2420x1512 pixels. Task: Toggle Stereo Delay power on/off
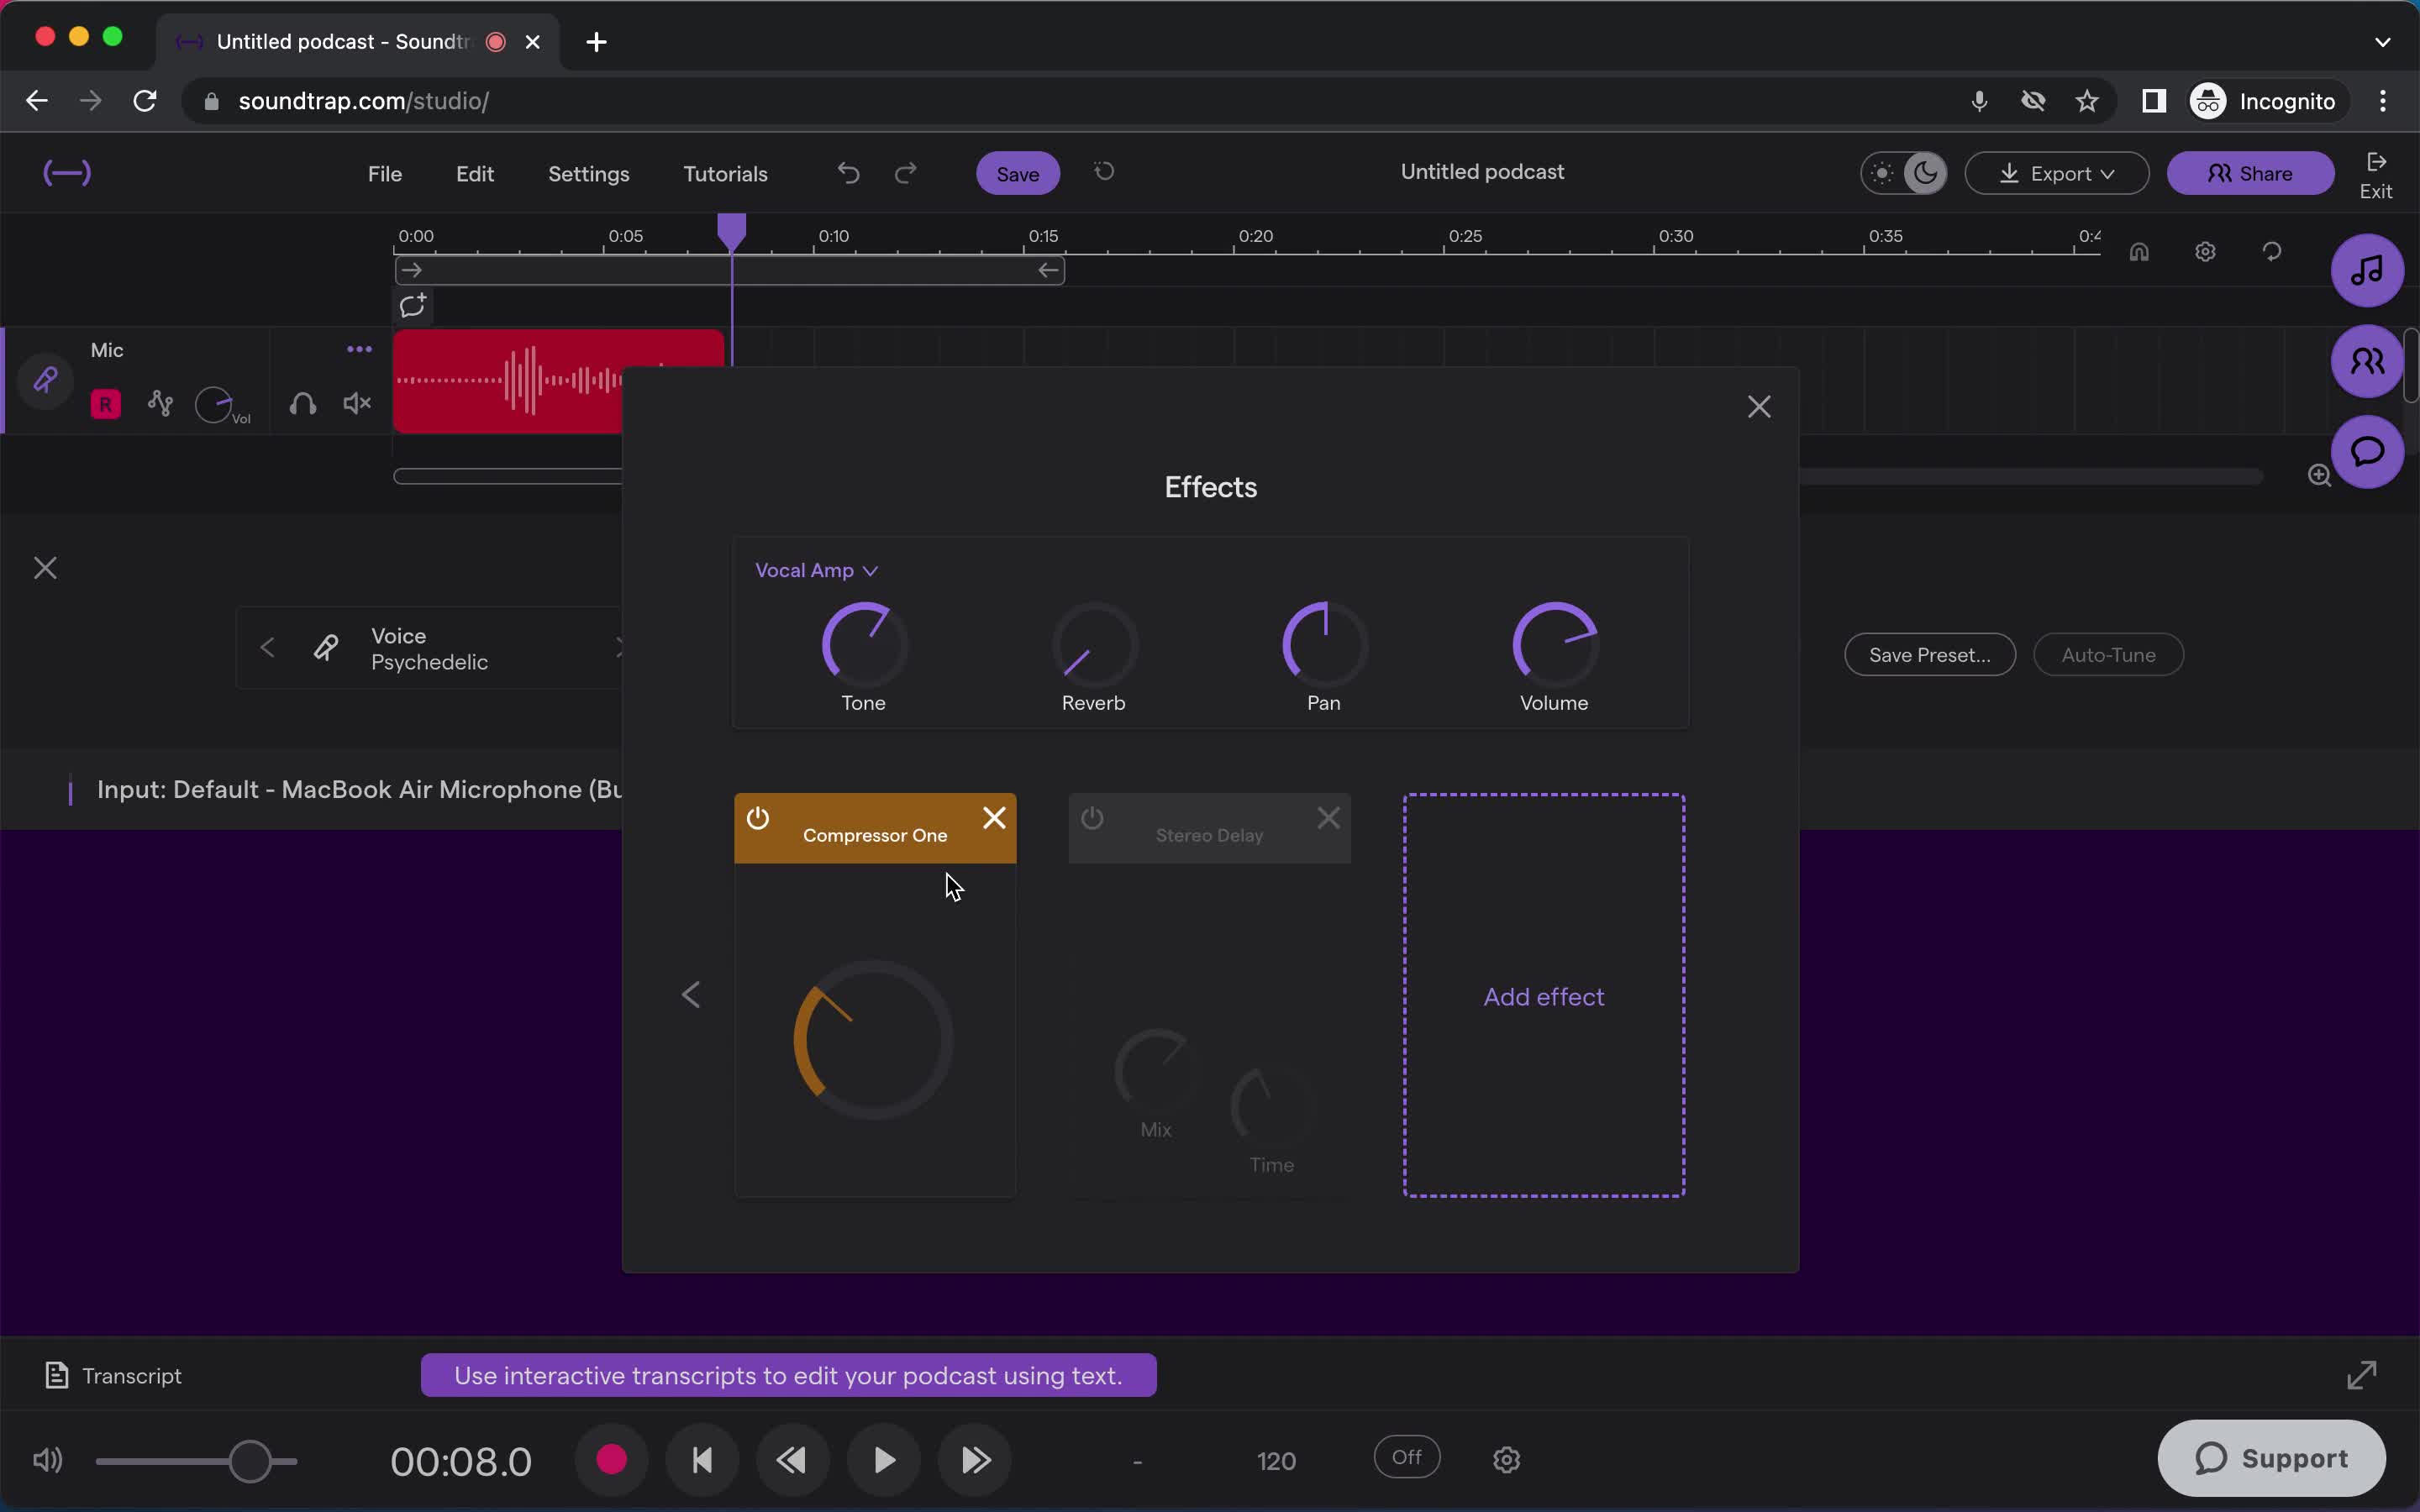pyautogui.click(x=1092, y=819)
